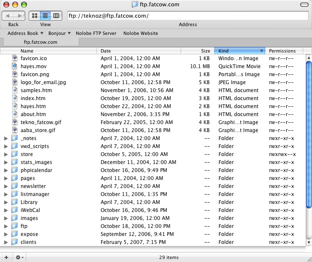Toggle toolbar with the title bar pill button

click(304, 5)
